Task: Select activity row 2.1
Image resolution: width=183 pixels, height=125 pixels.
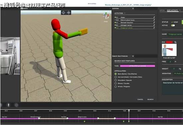Action: [135, 17]
